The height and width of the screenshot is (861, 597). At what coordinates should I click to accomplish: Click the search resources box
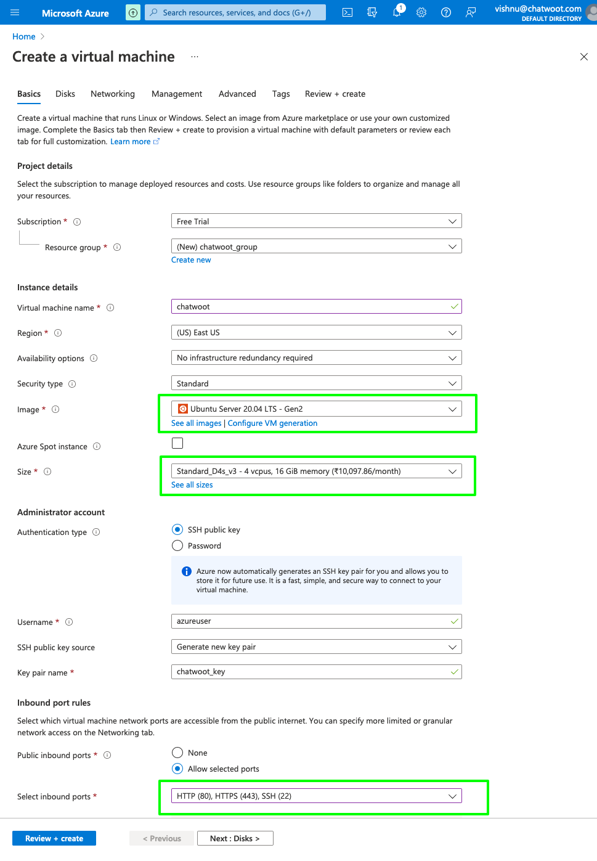(x=235, y=12)
